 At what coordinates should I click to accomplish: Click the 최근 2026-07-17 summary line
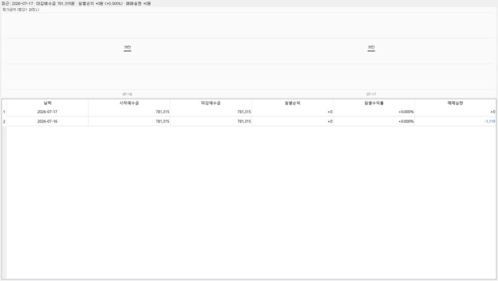tap(76, 3)
